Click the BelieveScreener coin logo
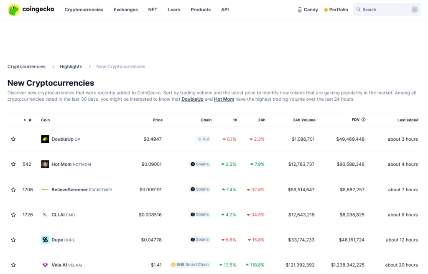Screen dimensions: 428x274 click(x=45, y=189)
